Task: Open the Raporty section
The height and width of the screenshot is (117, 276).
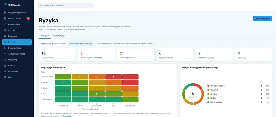Action: 17,65
